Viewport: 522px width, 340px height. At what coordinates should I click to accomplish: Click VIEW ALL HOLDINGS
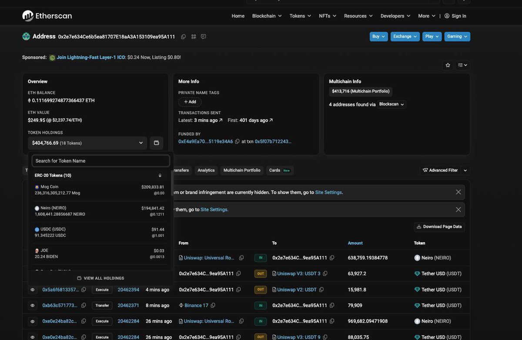(x=100, y=278)
